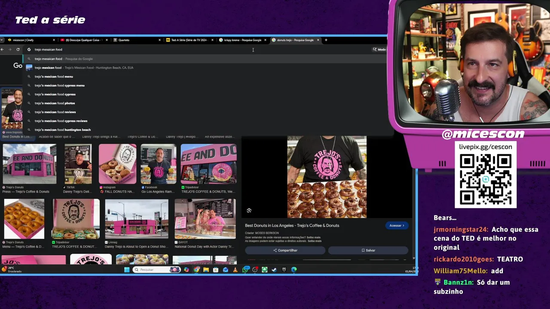
Task: Open Tripadvisor TREJO'S COFFEE & DONUTS storefront image
Action: pos(208,164)
